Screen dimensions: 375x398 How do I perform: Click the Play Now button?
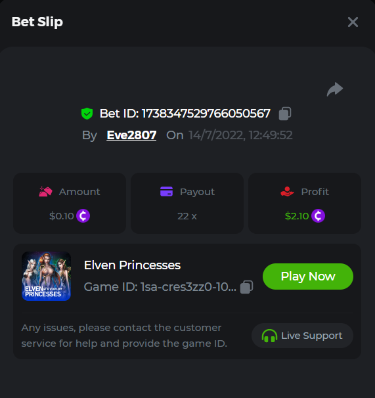[x=308, y=276]
